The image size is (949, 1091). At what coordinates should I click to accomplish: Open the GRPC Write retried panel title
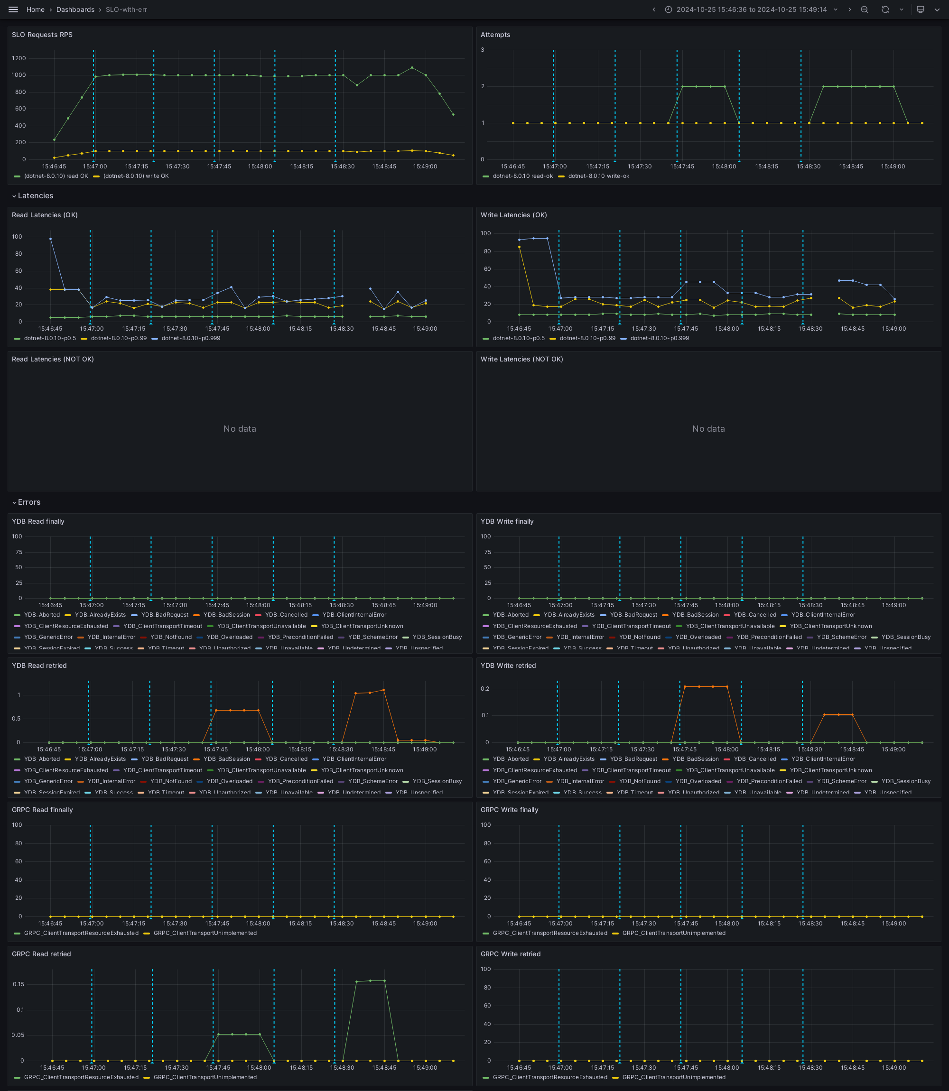[511, 954]
